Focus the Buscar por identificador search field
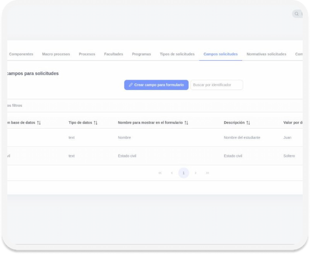This screenshot has width=310, height=254. coord(217,85)
